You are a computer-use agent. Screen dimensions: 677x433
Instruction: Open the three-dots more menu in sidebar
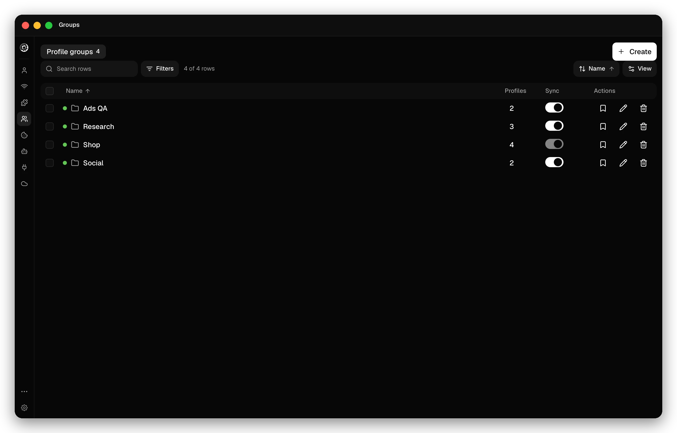pos(24,391)
